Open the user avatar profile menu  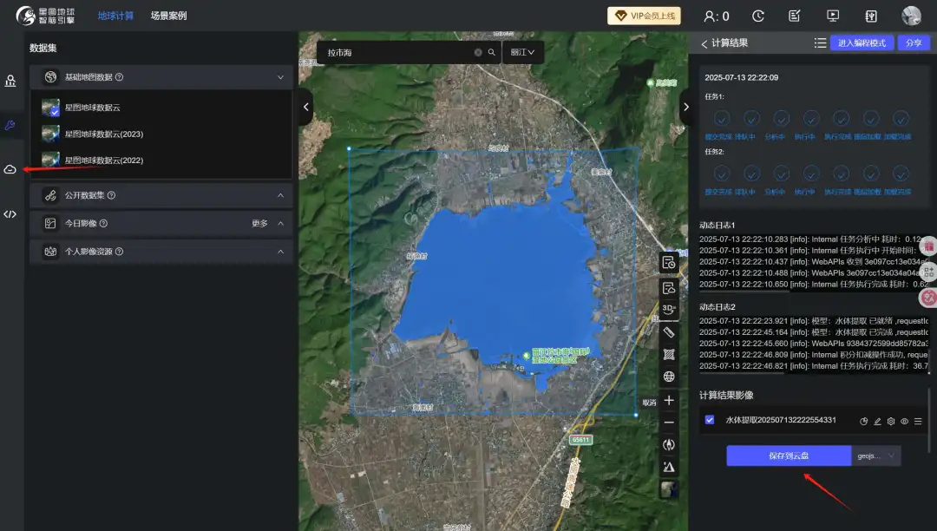click(x=911, y=16)
